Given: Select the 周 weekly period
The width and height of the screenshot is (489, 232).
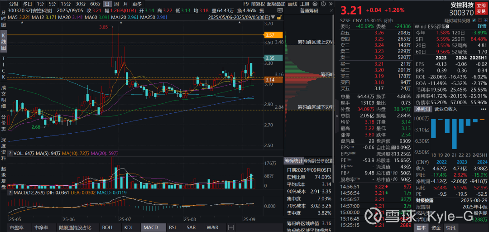Looking at the screenshot, I should click(116, 4).
